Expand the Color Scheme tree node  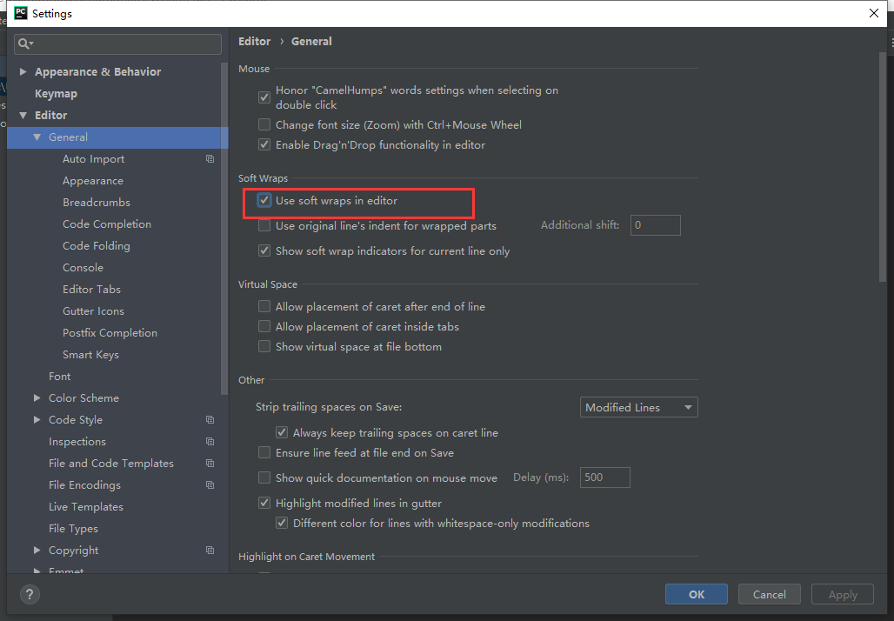click(37, 398)
